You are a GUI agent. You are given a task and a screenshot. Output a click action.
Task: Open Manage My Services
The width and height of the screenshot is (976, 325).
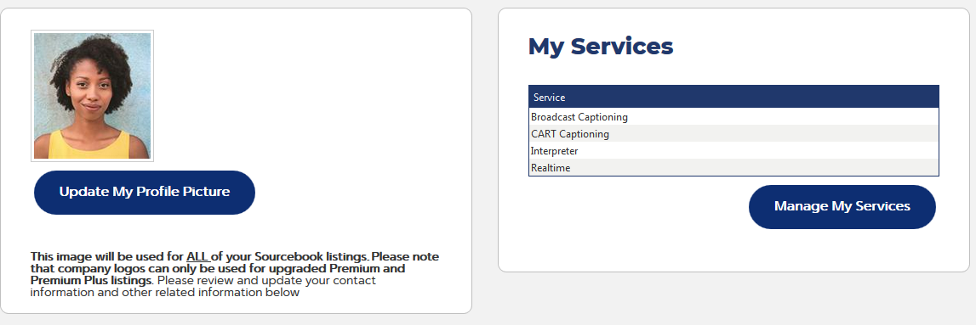click(x=842, y=206)
